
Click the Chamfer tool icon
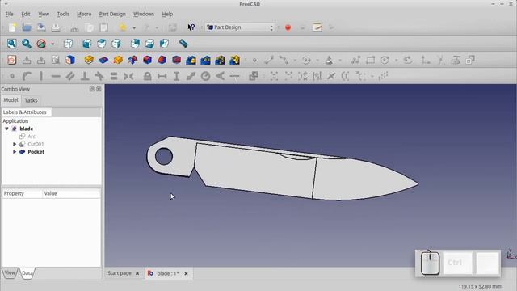tap(162, 60)
